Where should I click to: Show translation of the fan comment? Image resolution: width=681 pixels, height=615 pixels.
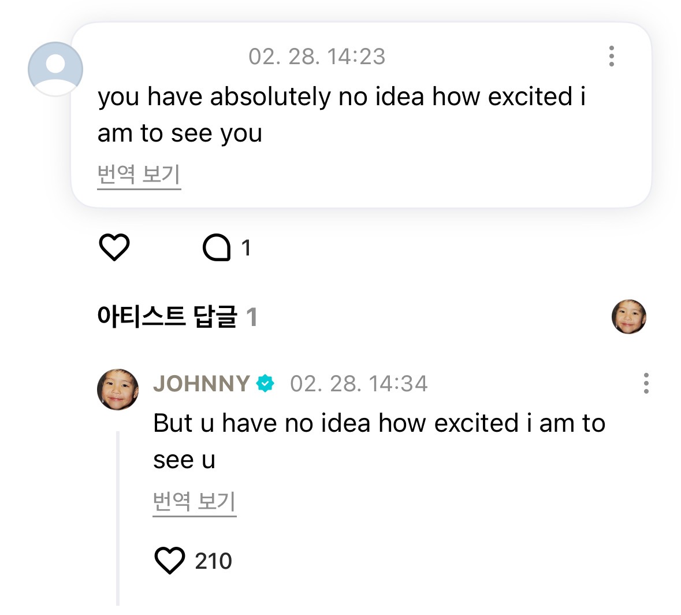coord(139,174)
